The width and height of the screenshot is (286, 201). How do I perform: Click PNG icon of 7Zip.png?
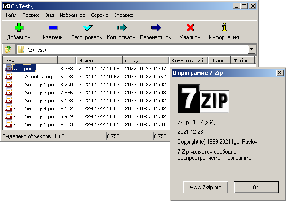[8, 69]
